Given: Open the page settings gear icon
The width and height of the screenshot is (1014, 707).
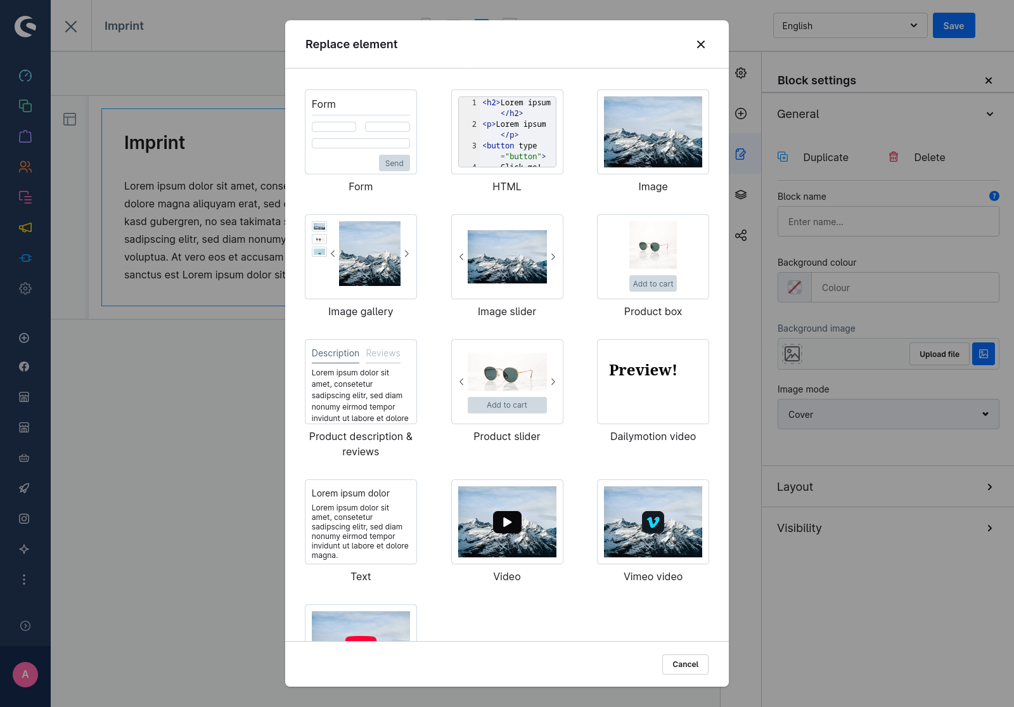Looking at the screenshot, I should pos(741,73).
